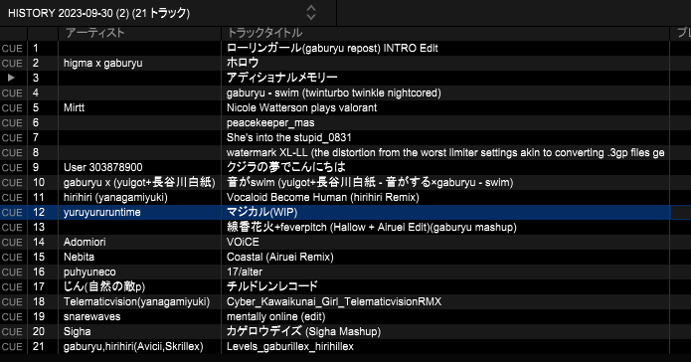691x362 pixels.
Task: Select artist higma x gaburyu
Action: pos(102,63)
